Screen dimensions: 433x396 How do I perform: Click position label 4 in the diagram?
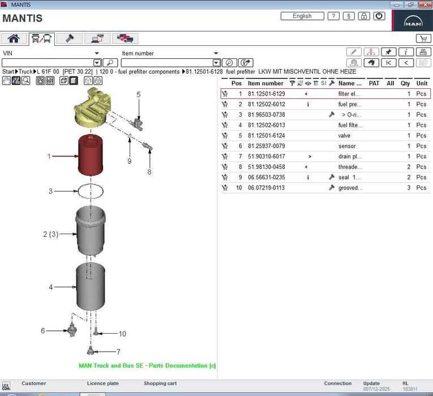coord(51,287)
